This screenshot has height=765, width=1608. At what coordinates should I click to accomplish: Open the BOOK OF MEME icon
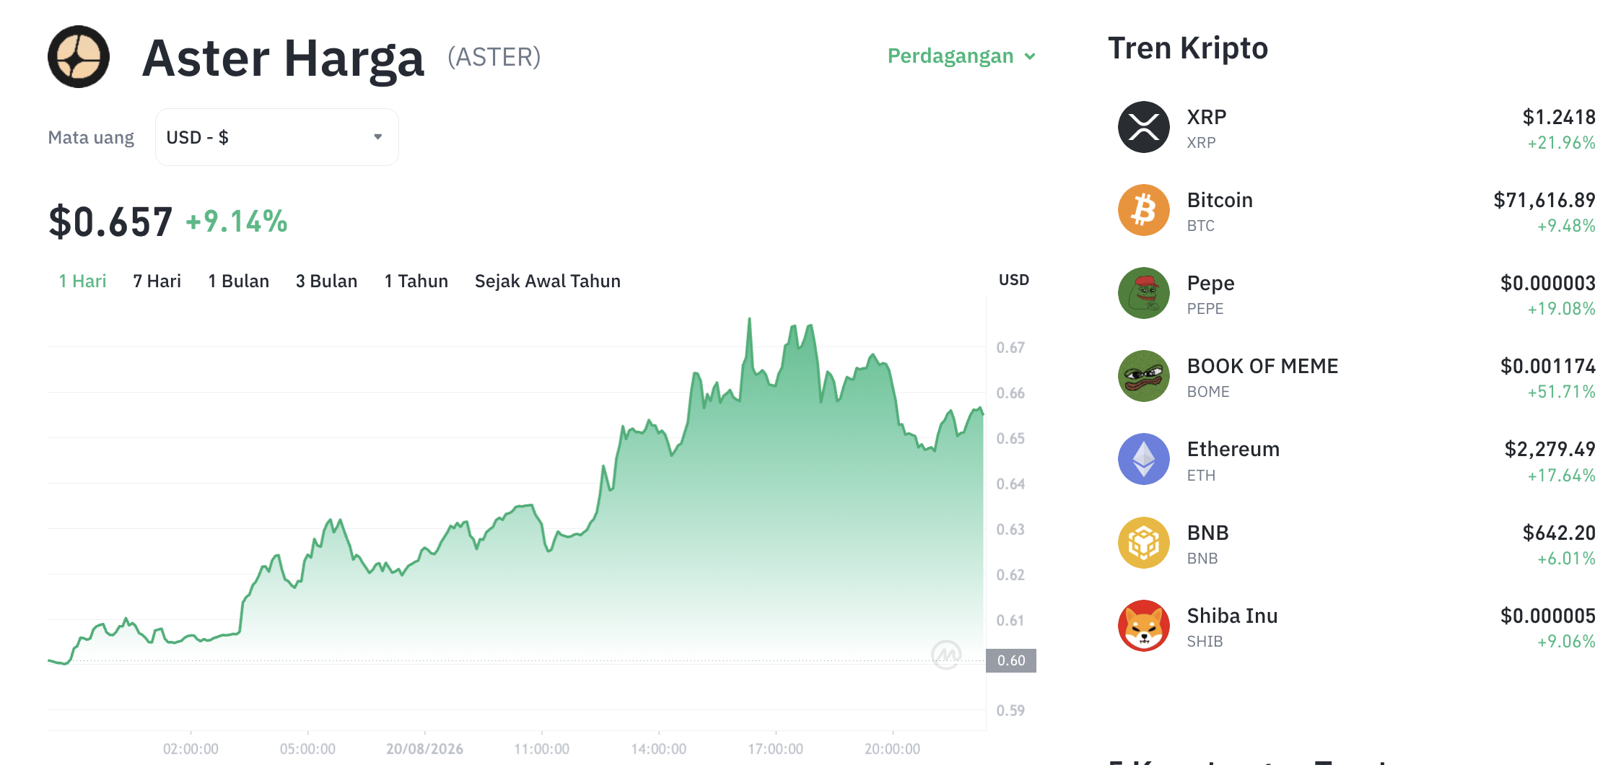1143,376
